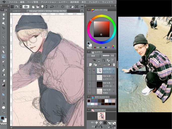Open Color History panel menu

[89, 97]
